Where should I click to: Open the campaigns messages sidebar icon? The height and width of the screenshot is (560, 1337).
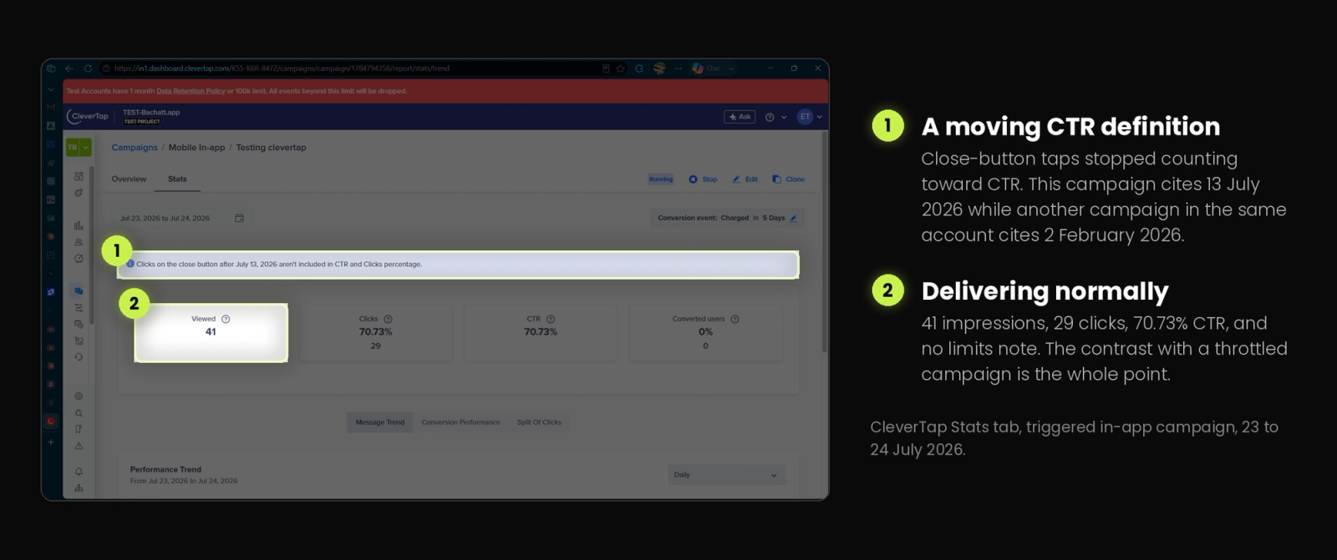tap(79, 291)
